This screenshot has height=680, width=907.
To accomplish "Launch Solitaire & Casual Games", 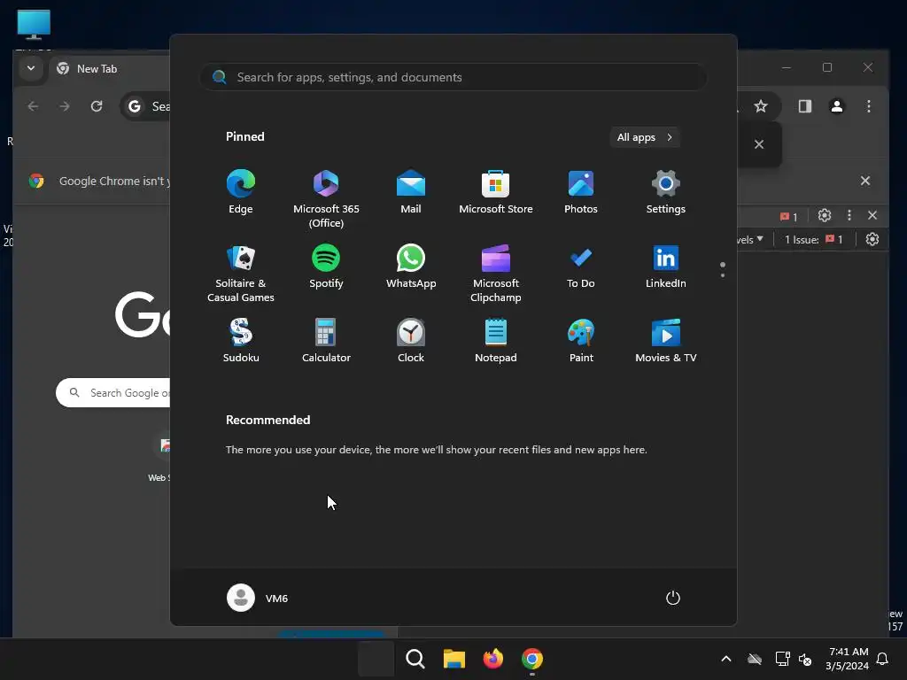I will tap(241, 274).
